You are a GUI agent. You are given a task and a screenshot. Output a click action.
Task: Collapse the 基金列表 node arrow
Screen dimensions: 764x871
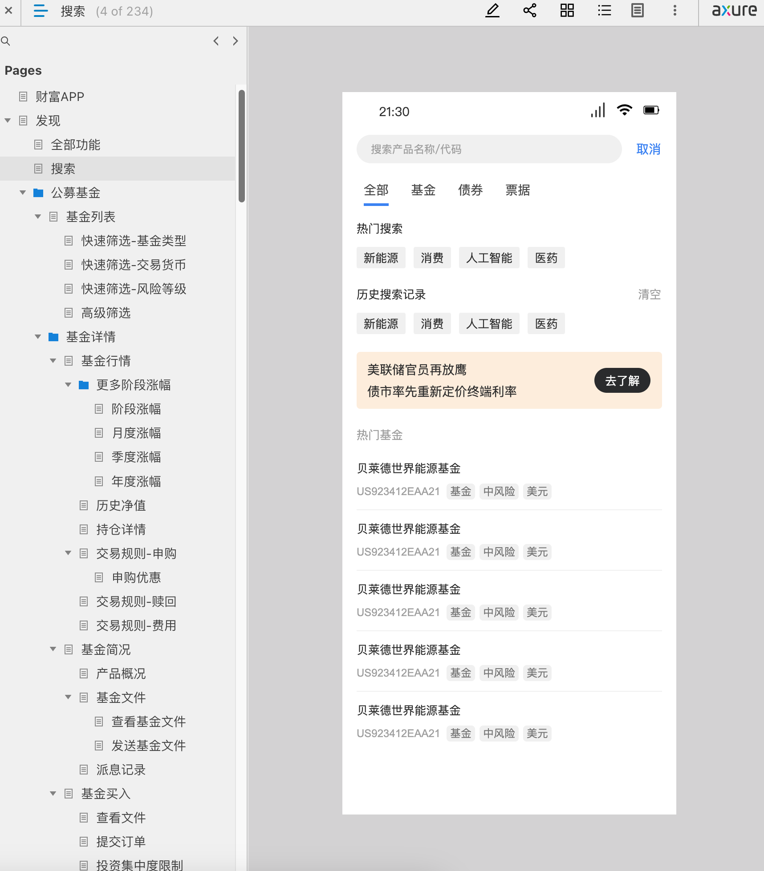coord(38,217)
